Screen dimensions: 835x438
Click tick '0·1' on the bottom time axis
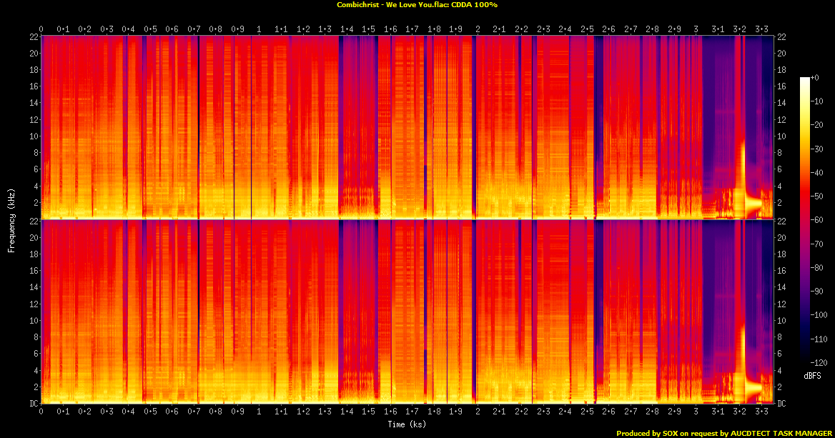pyautogui.click(x=63, y=412)
